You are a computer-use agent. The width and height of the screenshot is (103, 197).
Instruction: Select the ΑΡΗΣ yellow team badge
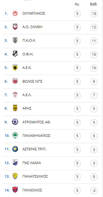pyautogui.click(x=15, y=108)
